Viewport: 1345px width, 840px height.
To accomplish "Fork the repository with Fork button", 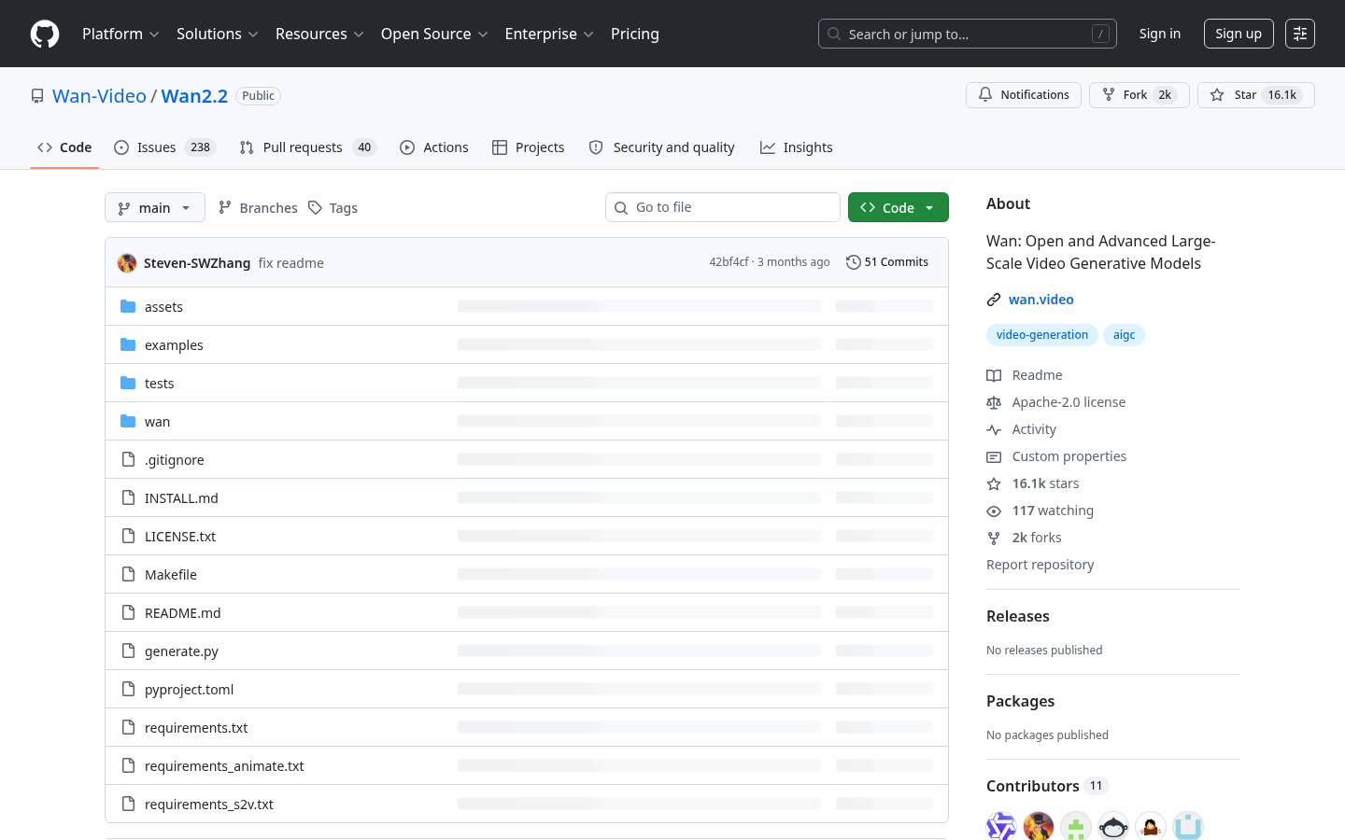I will (1139, 95).
